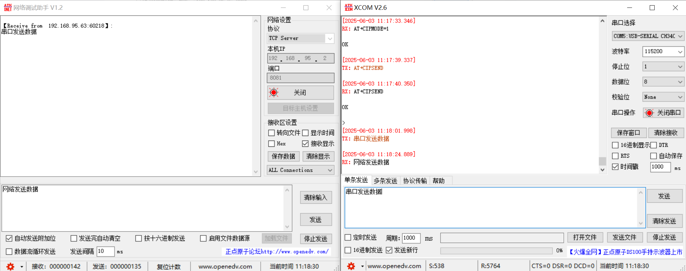The width and height of the screenshot is (686, 271).
Task: Click the 时间戳 interval field showing 1000
Action: (660, 167)
